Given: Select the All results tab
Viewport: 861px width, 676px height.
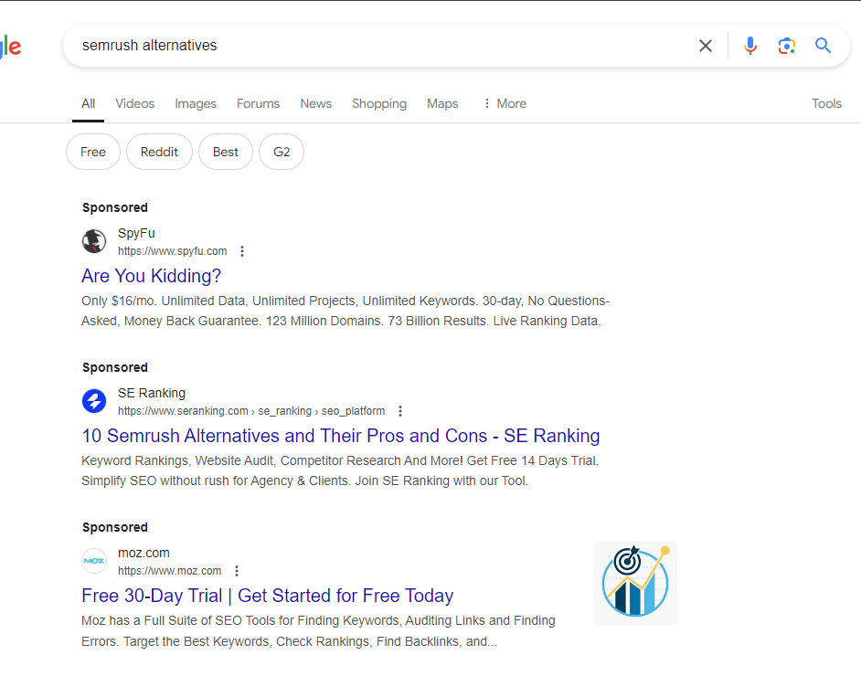Looking at the screenshot, I should point(89,104).
